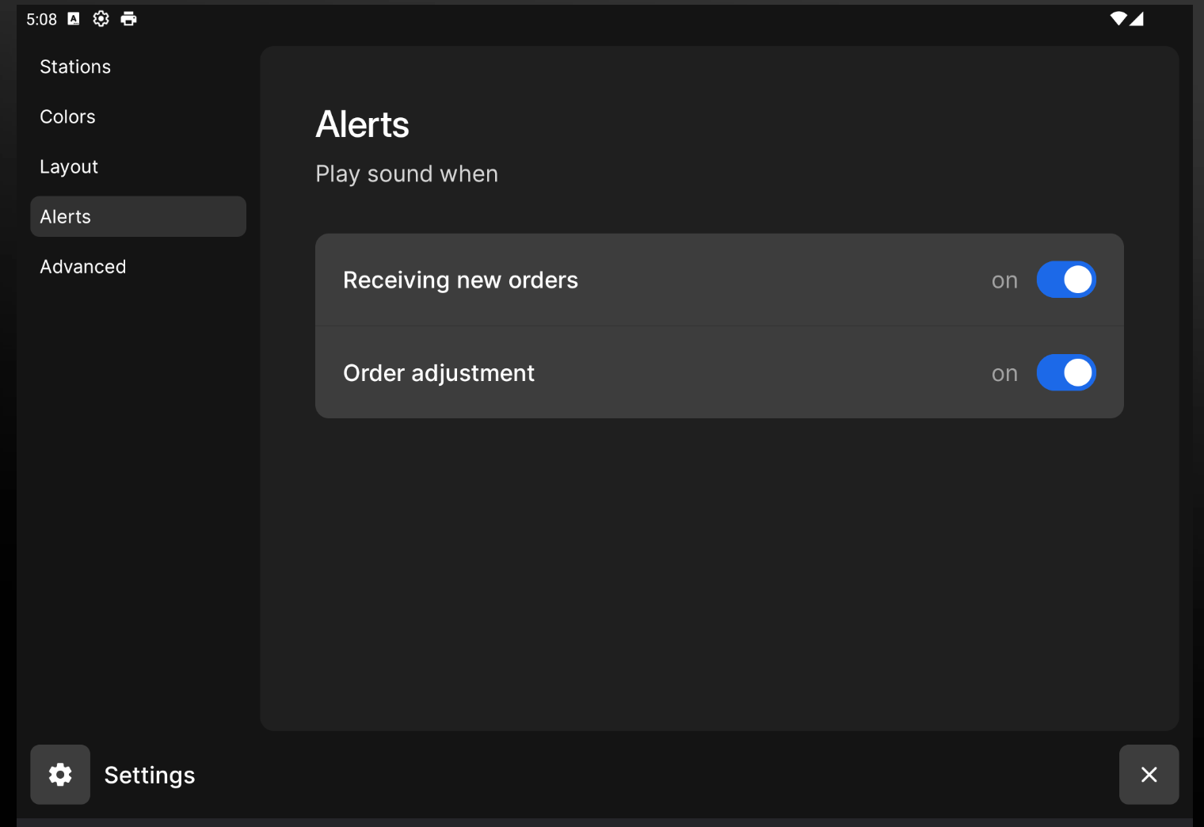The height and width of the screenshot is (827, 1204).
Task: Go to the Layout settings section
Action: [x=69, y=166]
